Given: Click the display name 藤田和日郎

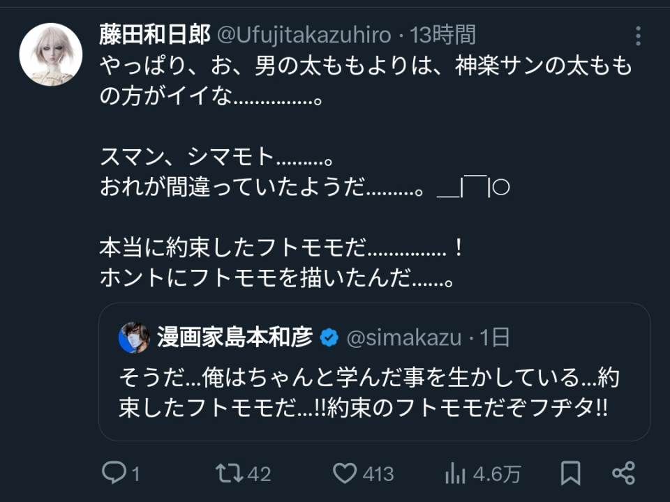Looking at the screenshot, I should 155,34.
